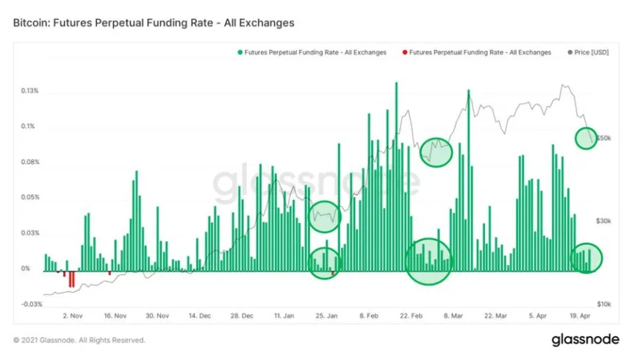Click the grey Price [USD] legend dot
632x356 pixels.
point(571,53)
